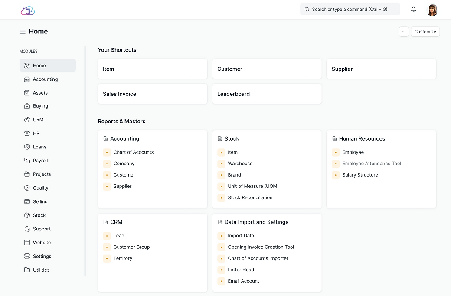
Task: Open CRM module pie-chart icon
Action: [x=27, y=120]
